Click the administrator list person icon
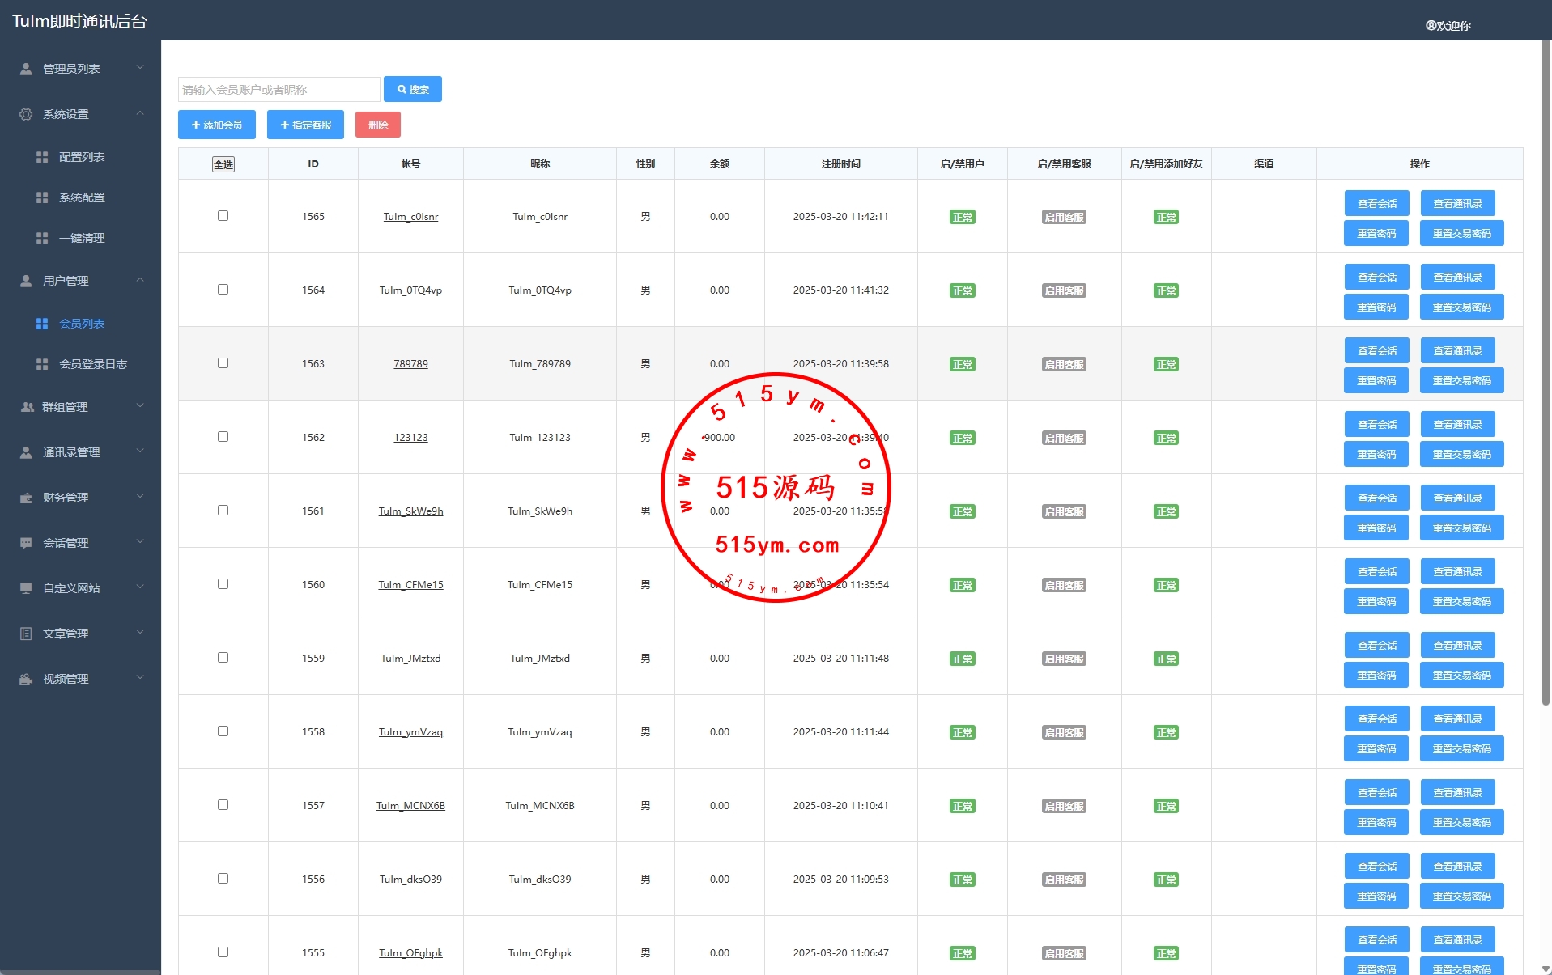Screen dimensions: 1552x975 [x=26, y=69]
